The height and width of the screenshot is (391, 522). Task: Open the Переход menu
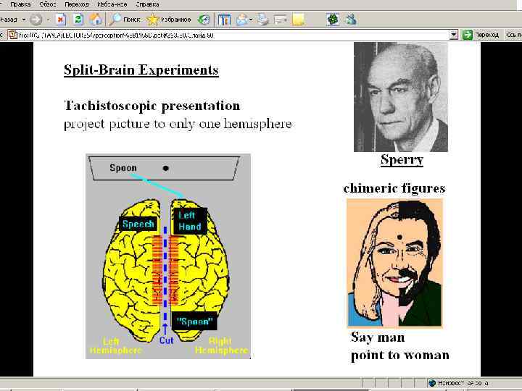[77, 4]
